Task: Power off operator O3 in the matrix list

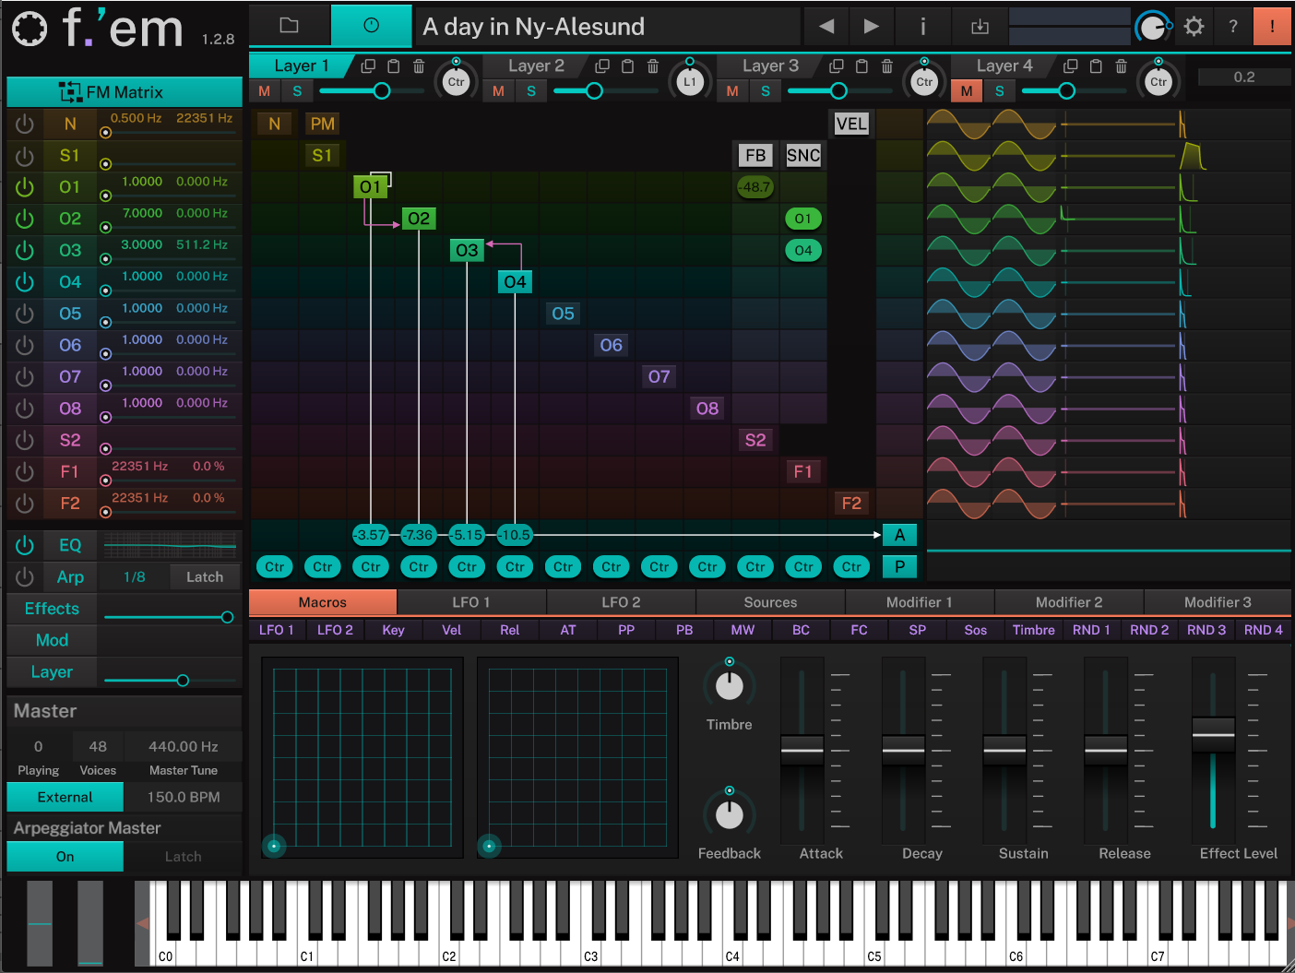Action: click(24, 250)
